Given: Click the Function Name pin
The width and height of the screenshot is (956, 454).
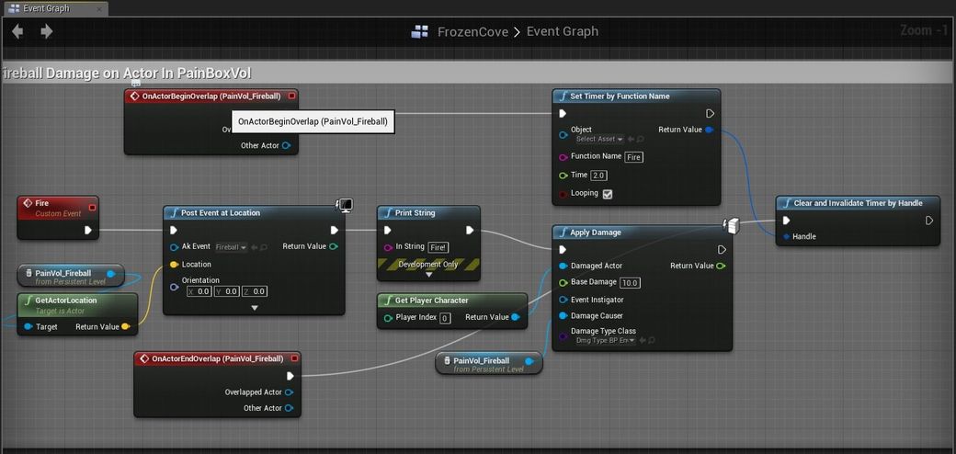Looking at the screenshot, I should pos(563,156).
